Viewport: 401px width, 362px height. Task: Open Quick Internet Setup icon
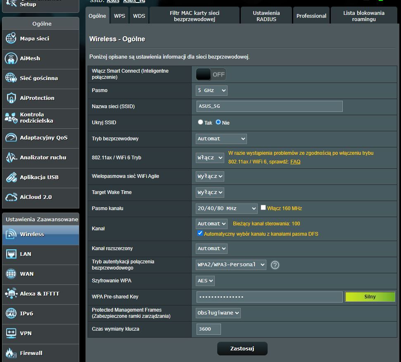point(11,3)
